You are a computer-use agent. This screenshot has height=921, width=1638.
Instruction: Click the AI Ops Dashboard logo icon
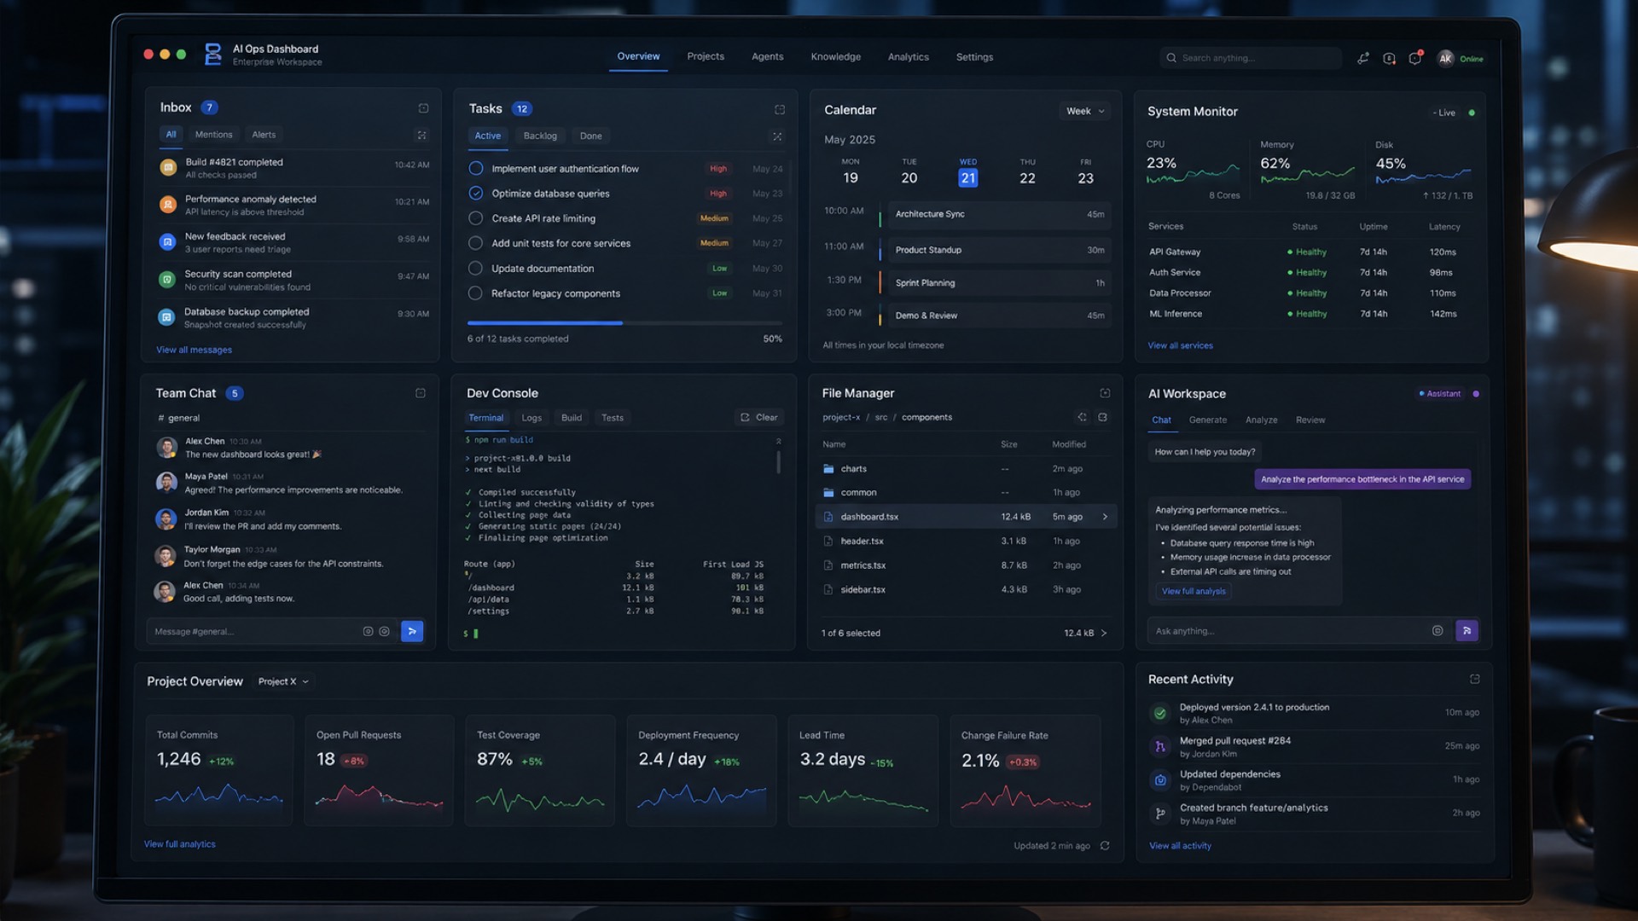[212, 55]
